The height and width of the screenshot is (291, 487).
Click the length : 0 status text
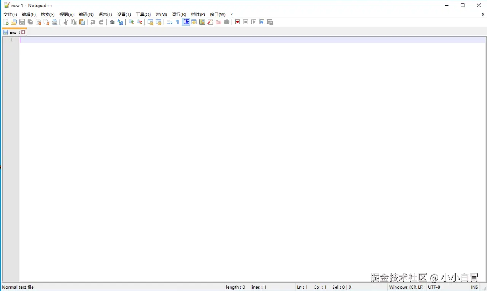[236, 287]
